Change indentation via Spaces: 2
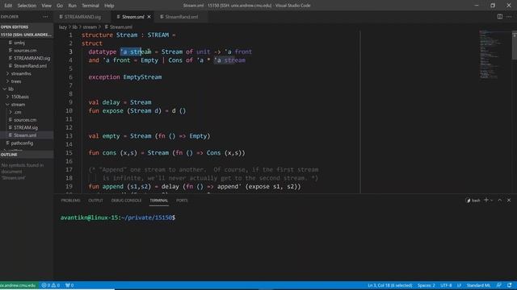517x290 pixels. tap(427, 285)
